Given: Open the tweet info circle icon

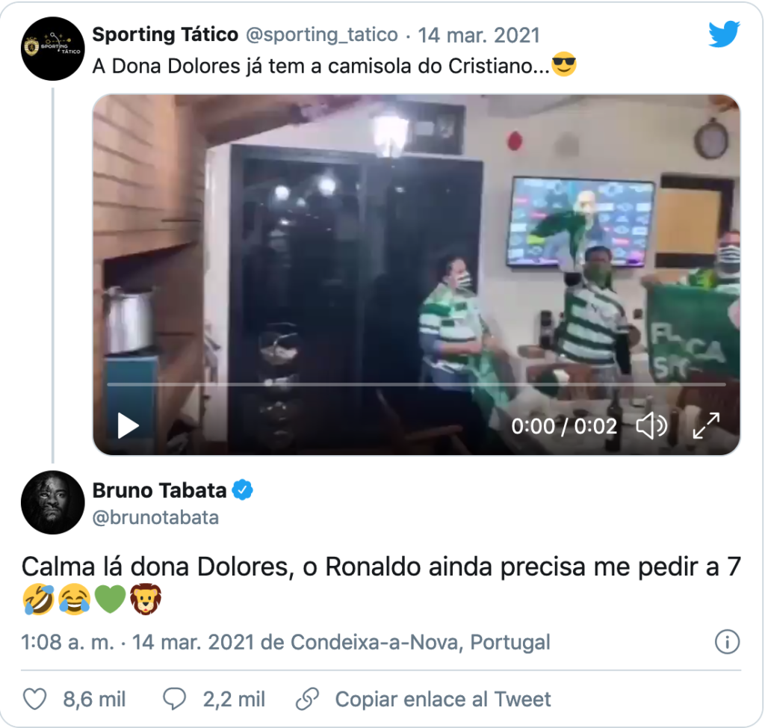Looking at the screenshot, I should pos(727,641).
